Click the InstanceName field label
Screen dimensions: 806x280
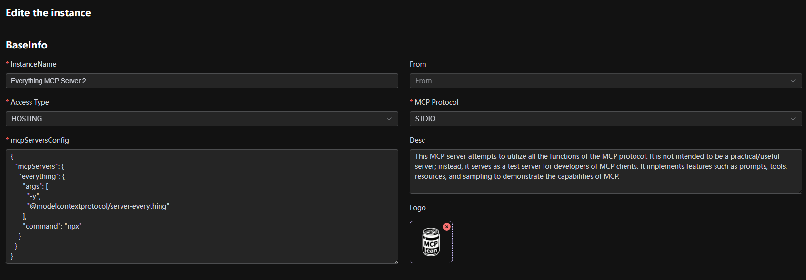pyautogui.click(x=33, y=64)
